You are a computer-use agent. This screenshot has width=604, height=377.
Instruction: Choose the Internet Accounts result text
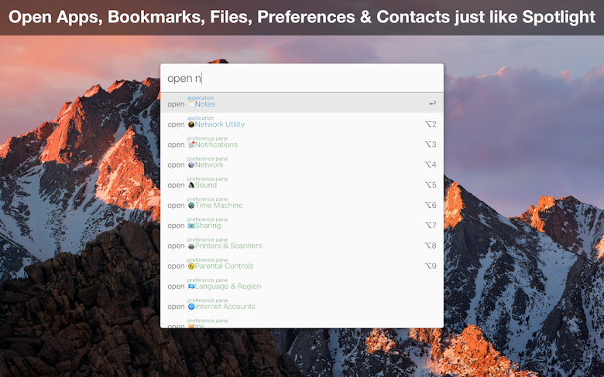225,307
